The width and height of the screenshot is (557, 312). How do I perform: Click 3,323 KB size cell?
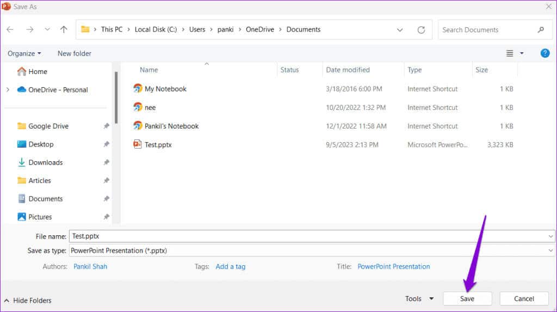[500, 145]
